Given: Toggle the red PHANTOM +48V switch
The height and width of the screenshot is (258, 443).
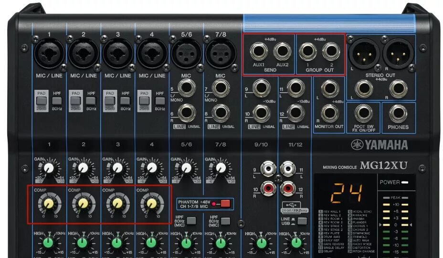Looking at the screenshot, I should pyautogui.click(x=225, y=204).
